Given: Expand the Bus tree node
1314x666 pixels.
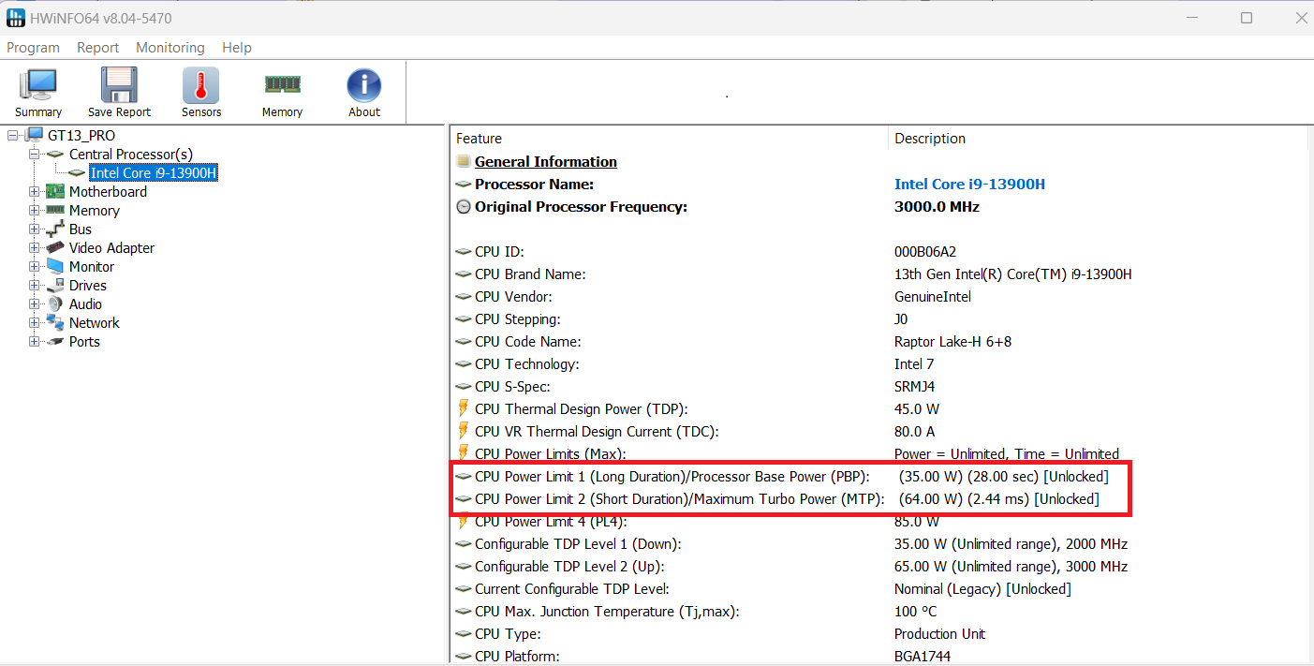Looking at the screenshot, I should coord(34,229).
